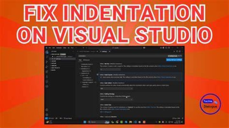Open the File menu

(x=50, y=48)
